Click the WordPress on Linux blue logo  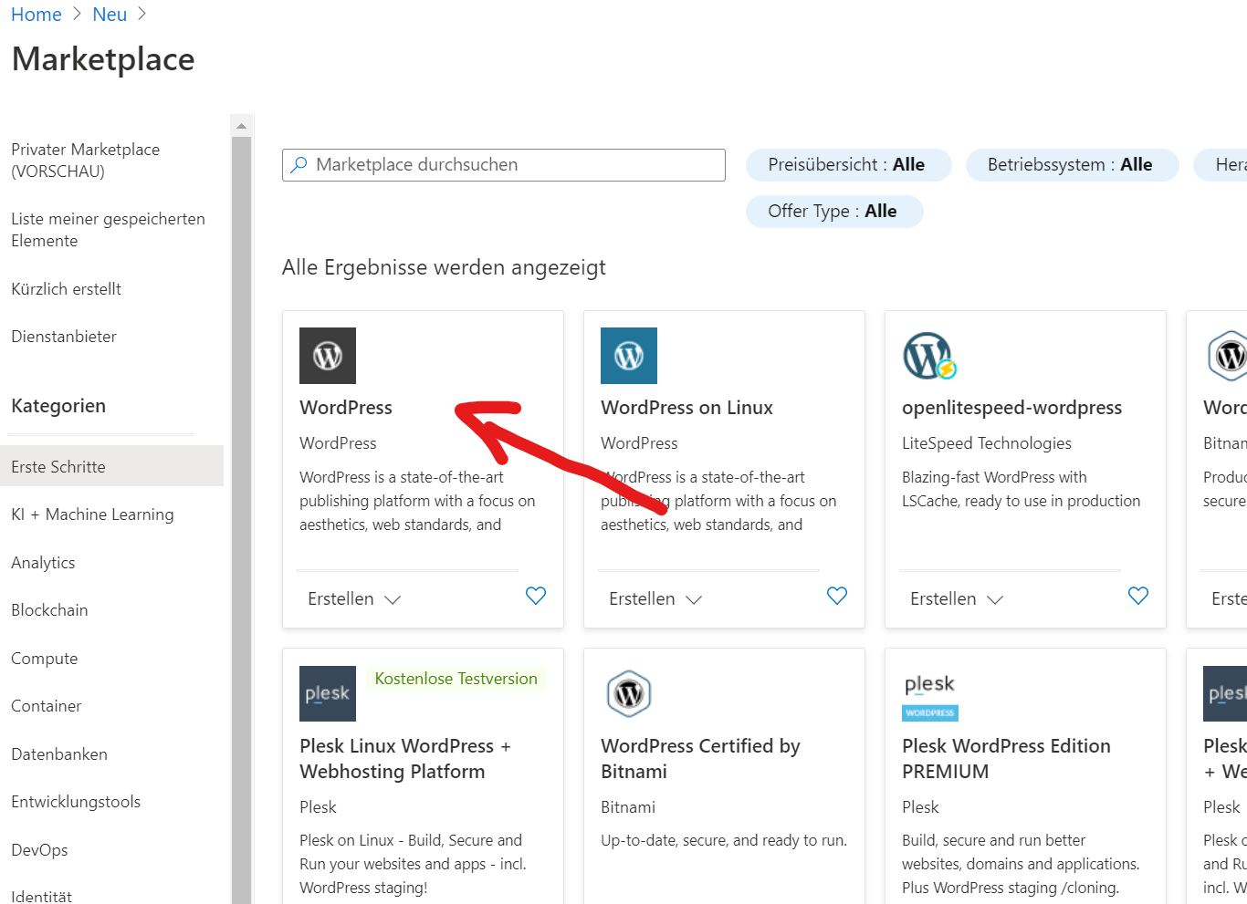point(629,356)
